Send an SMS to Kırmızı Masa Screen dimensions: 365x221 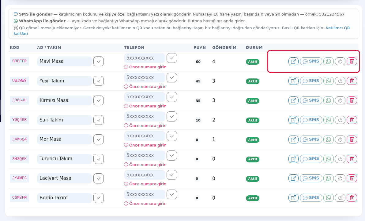[311, 100]
